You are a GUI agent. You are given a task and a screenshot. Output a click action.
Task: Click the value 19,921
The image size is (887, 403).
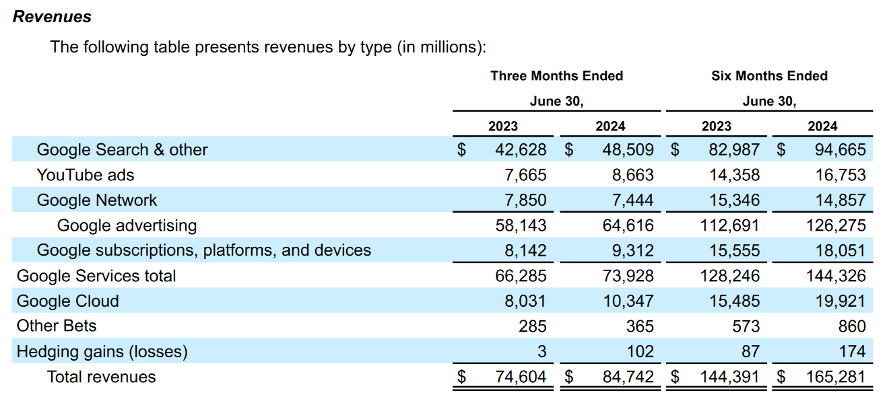point(840,301)
